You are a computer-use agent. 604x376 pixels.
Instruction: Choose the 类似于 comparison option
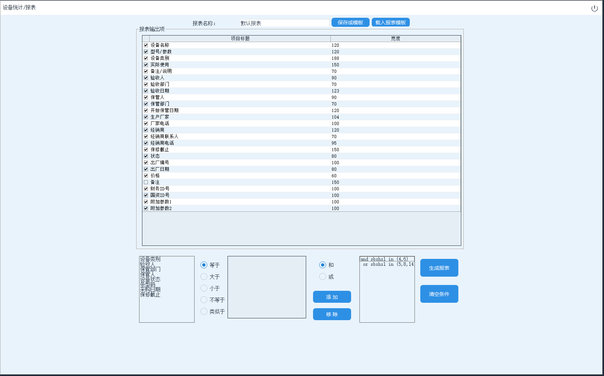point(204,311)
